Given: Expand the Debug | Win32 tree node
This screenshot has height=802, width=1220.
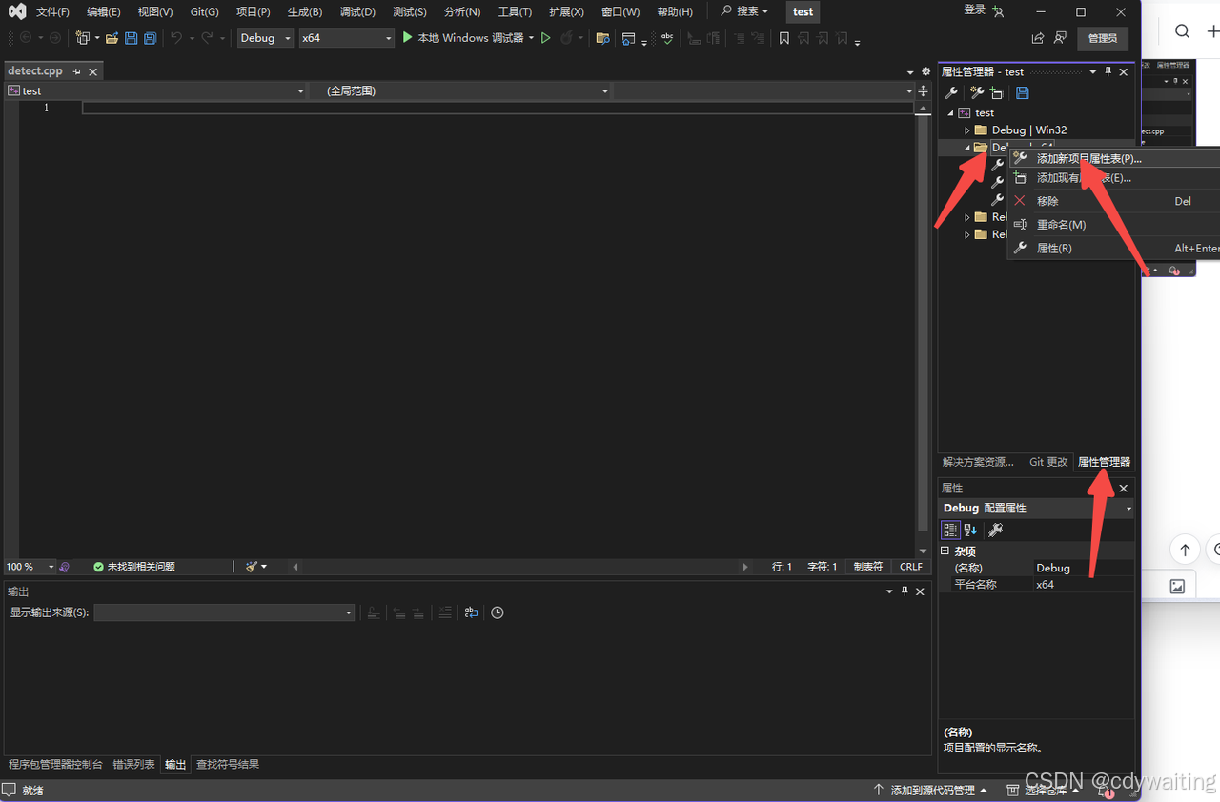Looking at the screenshot, I should coord(967,130).
